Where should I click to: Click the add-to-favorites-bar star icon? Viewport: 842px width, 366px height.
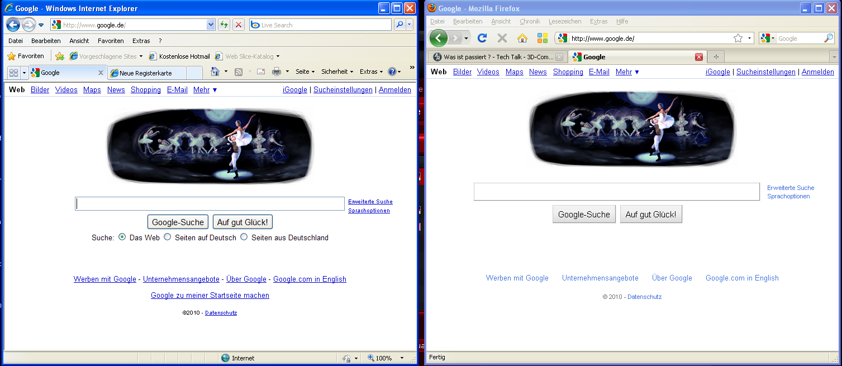60,56
